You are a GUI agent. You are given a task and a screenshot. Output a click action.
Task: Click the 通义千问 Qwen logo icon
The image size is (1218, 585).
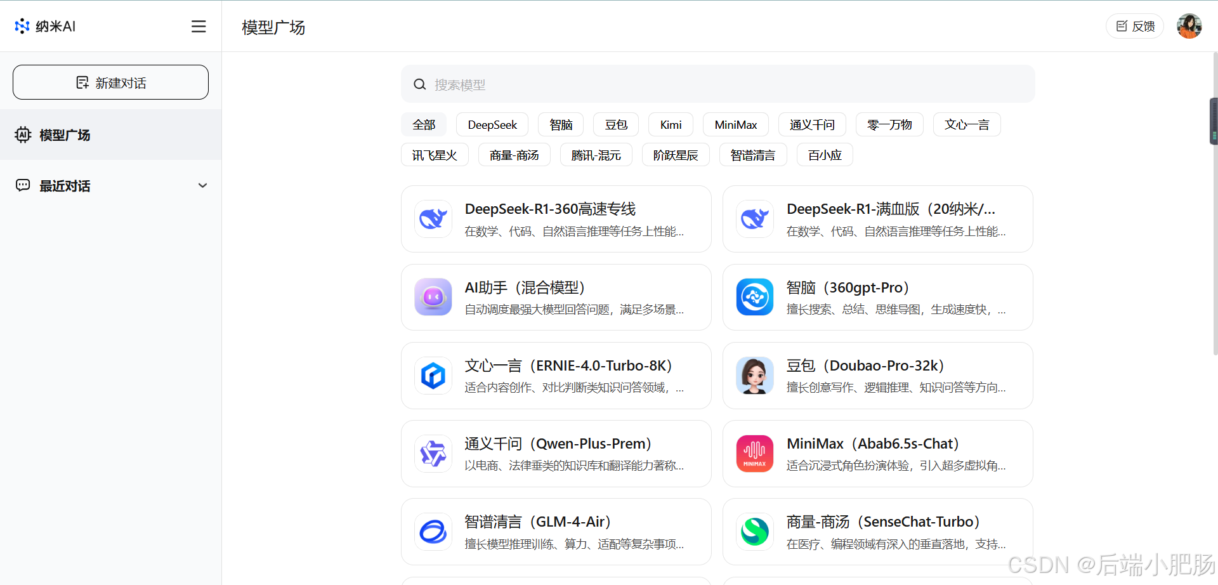(x=433, y=454)
